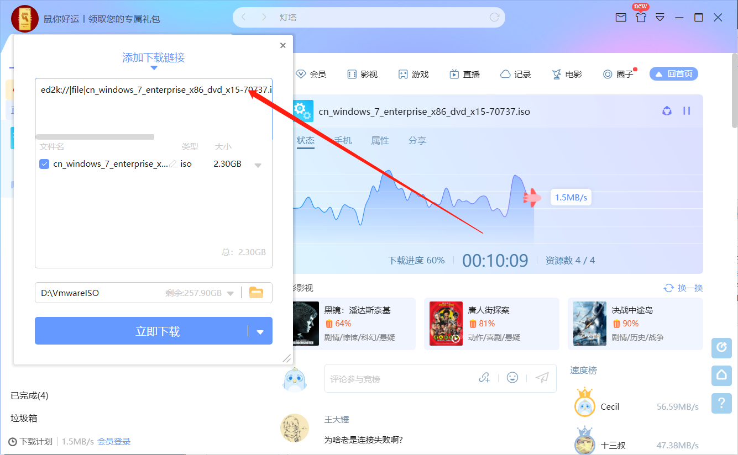Expand the 立即下载 options arrow
This screenshot has height=455, width=738.
pos(260,331)
